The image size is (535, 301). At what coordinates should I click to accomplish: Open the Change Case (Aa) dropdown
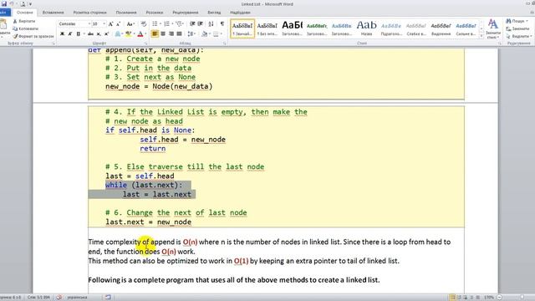pos(130,24)
